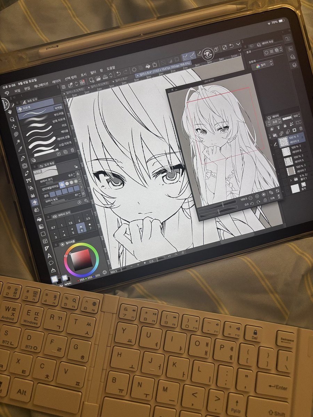313x417 pixels.
Task: Select the move layer arrows tool
Action: tap(14, 127)
